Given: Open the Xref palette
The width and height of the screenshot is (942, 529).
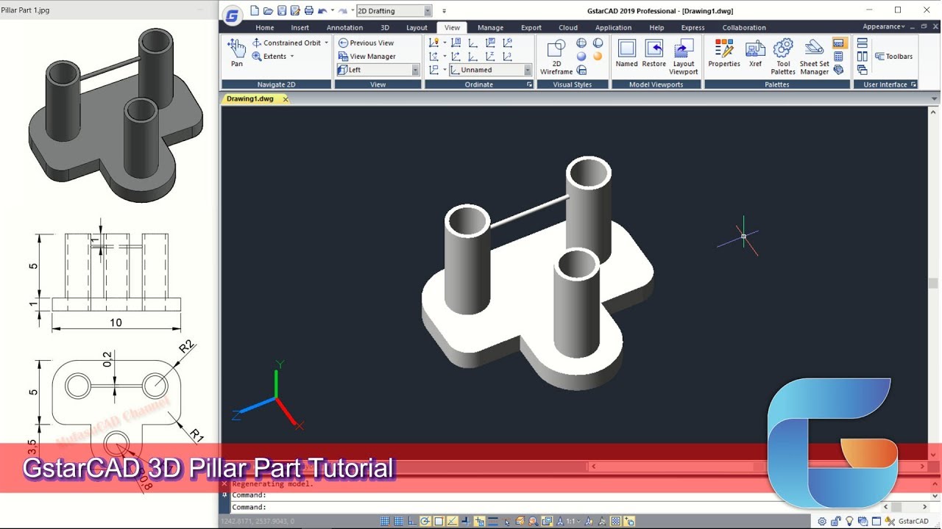Looking at the screenshot, I should [755, 53].
